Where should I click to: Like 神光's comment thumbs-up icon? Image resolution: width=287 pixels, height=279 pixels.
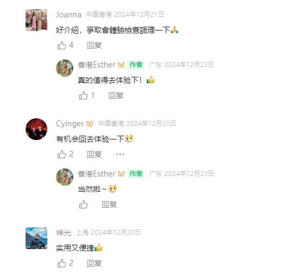tap(61, 263)
